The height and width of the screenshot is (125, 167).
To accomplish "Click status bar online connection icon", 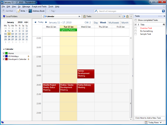I will (3, 122).
